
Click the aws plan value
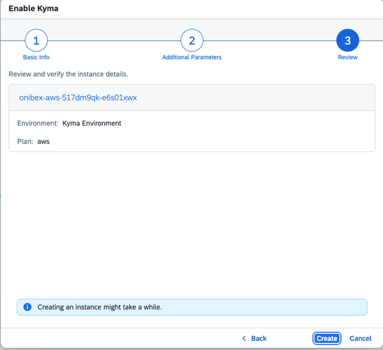[44, 142]
